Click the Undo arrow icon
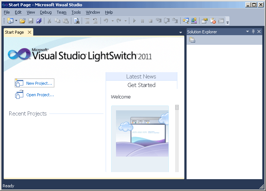This screenshot has height=191, width=266. pos(106,21)
